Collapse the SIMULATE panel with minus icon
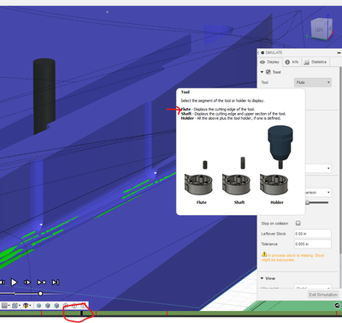This screenshot has height=323, width=342. pyautogui.click(x=262, y=52)
